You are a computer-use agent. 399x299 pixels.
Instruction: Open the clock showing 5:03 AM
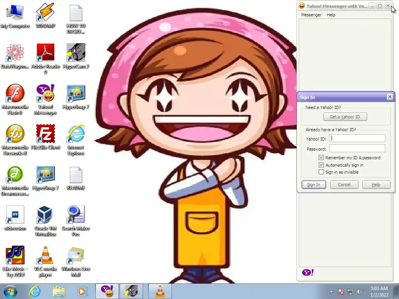(x=379, y=292)
